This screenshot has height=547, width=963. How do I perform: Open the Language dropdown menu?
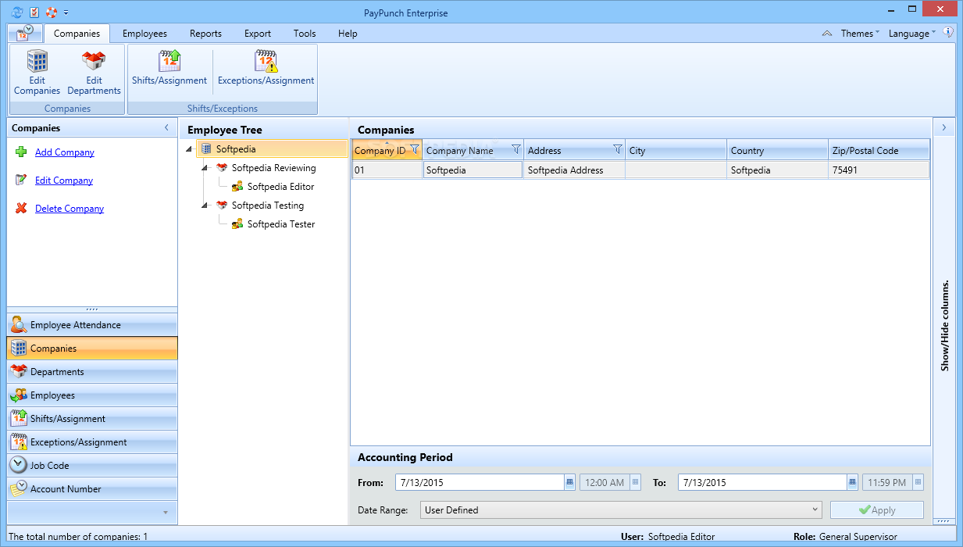[912, 34]
